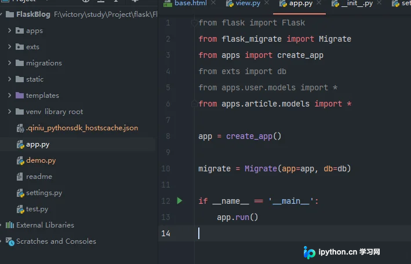Click the Scratches and Consoles clock icon
The image size is (411, 264).
10,241
